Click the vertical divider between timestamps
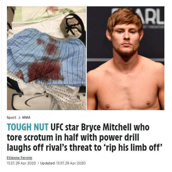Screen dimensions: 172x172 click(38, 163)
